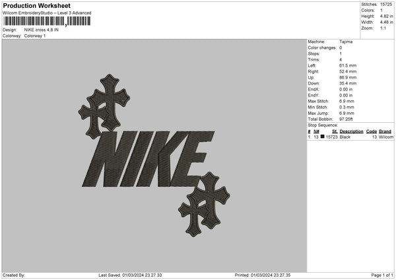Click the 'Description' column header

(351, 131)
